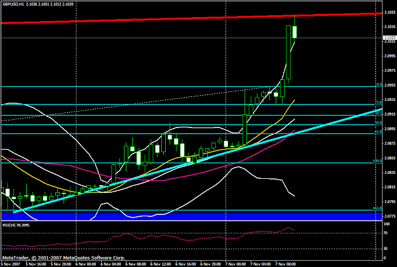Click the Fibonacci 0.0 level label

pyautogui.click(x=379, y=85)
